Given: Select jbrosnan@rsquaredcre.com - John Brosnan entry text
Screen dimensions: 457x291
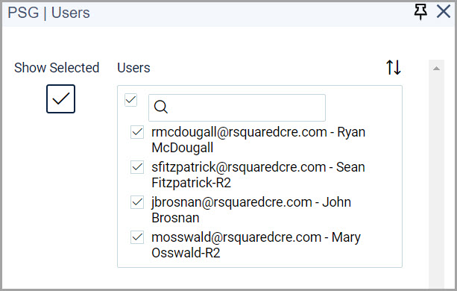Looking at the screenshot, I should coord(251,210).
